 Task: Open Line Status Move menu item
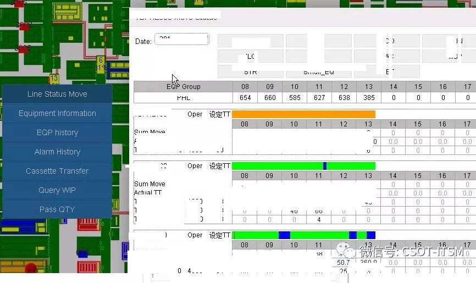pyautogui.click(x=57, y=94)
